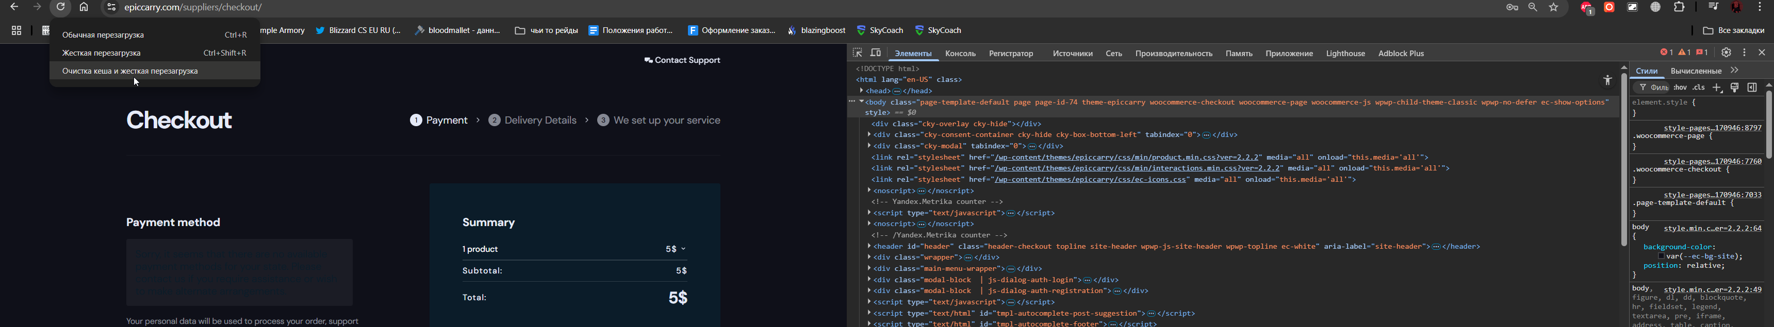Open the picture-in-picture extension icon

[1633, 8]
